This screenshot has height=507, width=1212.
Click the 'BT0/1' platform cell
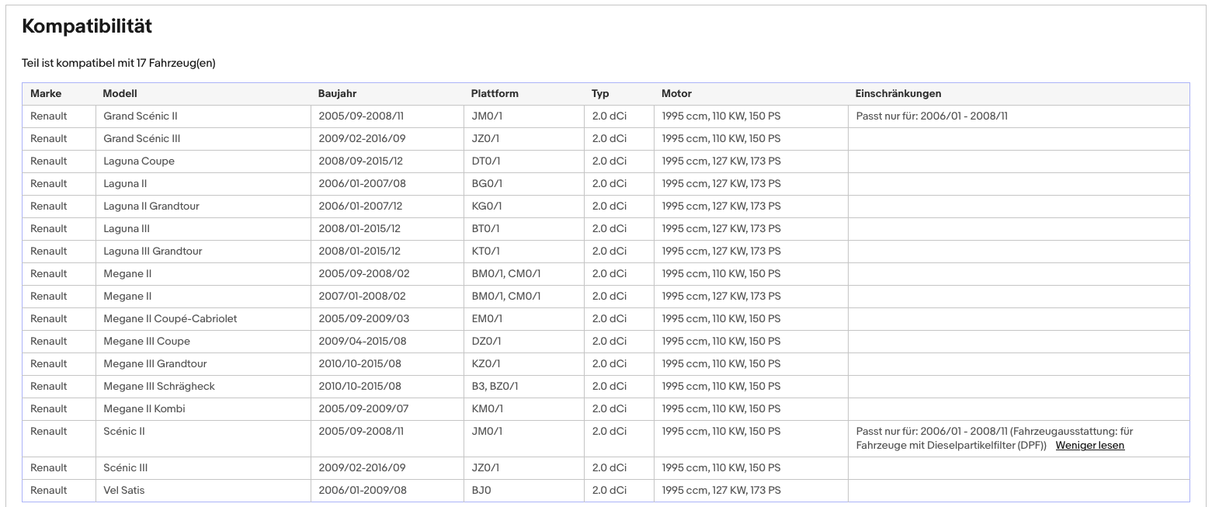tap(524, 228)
